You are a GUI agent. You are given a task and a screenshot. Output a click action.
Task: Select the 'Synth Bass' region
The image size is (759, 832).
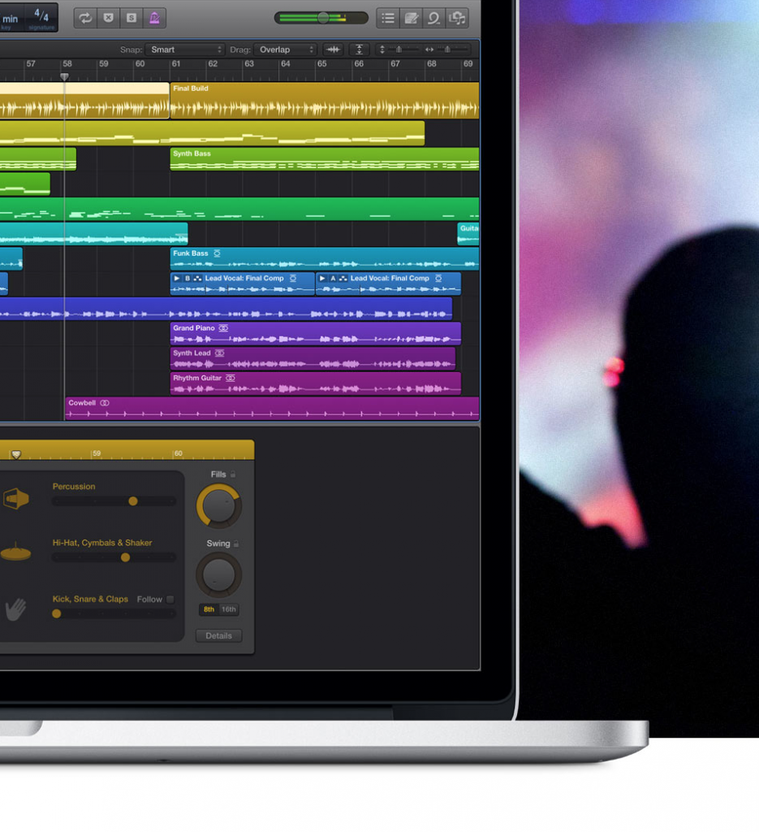click(x=325, y=159)
